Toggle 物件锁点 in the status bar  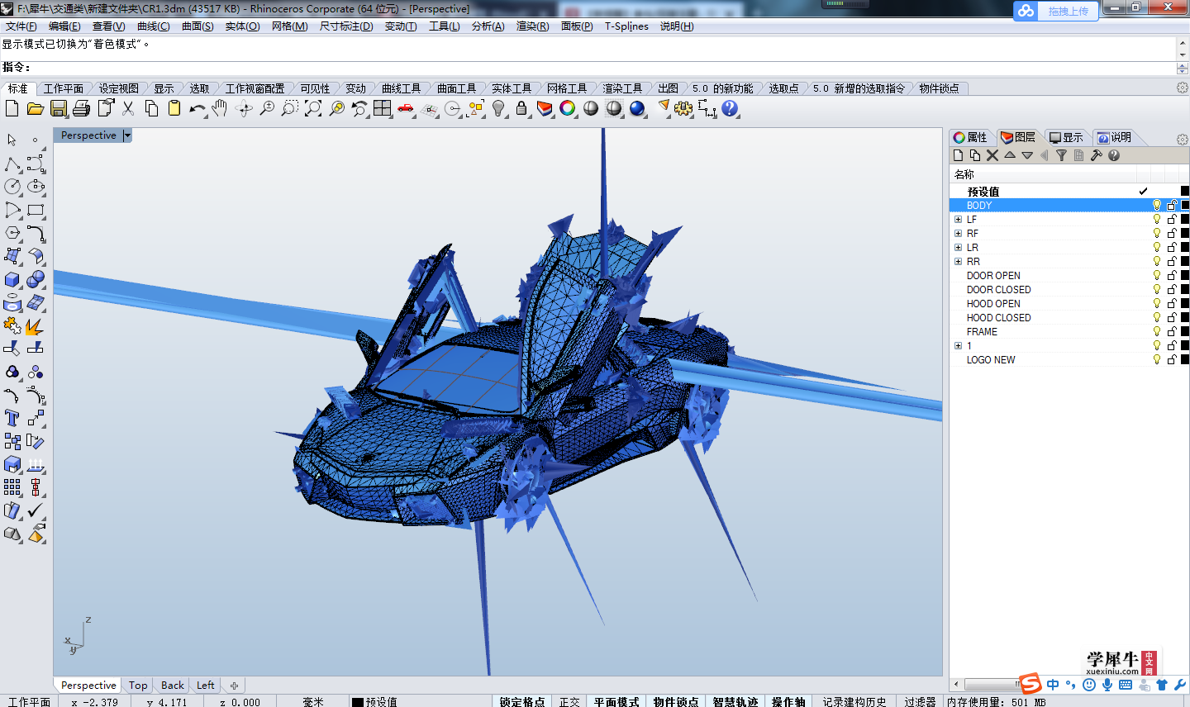pos(675,701)
